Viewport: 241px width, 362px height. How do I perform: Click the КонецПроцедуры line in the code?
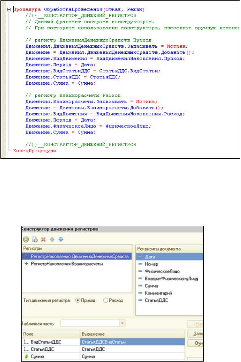35,151
